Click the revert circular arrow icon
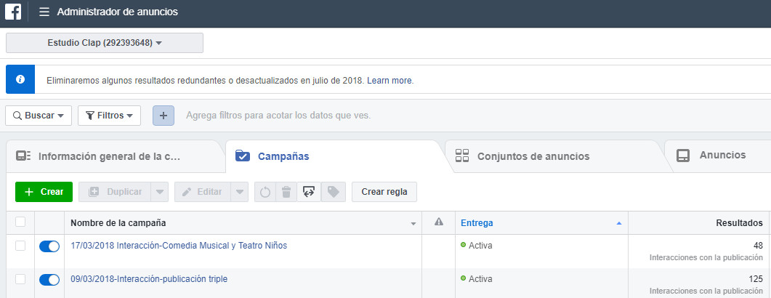The height and width of the screenshot is (298, 771). pos(265,192)
